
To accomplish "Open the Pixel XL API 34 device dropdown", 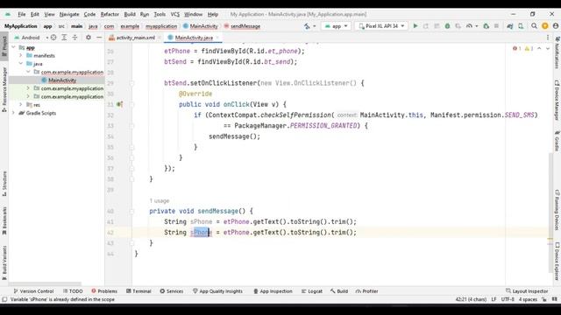I will point(382,26).
